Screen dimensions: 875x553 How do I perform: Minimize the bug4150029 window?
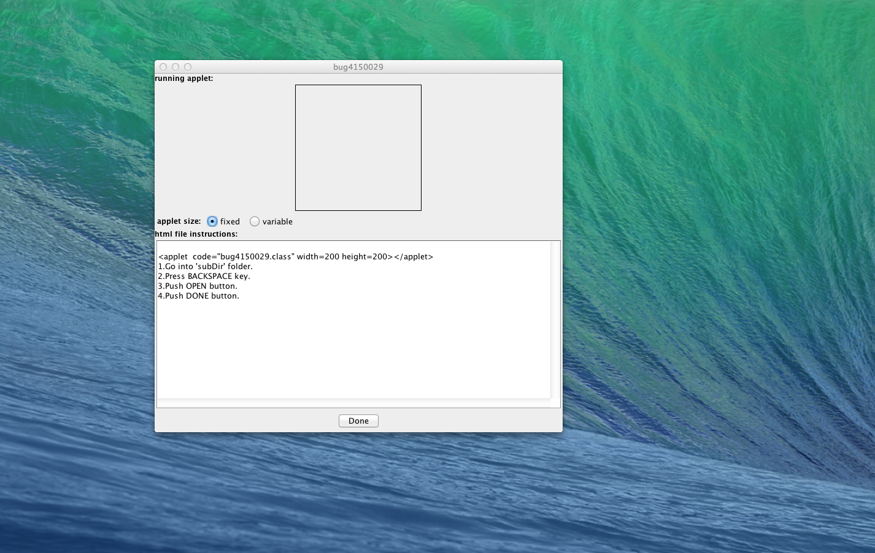pyautogui.click(x=175, y=67)
